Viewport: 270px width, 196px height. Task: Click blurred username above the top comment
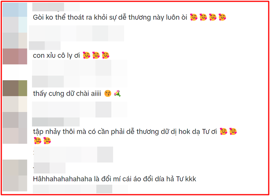tap(56, 7)
